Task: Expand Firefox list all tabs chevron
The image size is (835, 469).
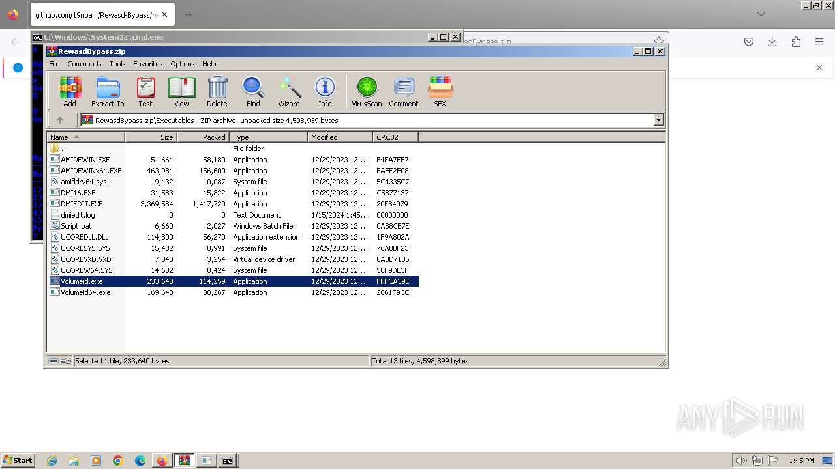Action: tap(761, 14)
